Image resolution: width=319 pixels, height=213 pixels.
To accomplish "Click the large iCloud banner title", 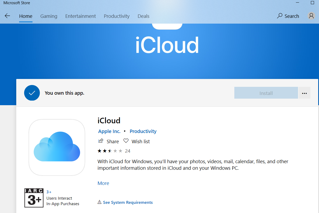I will click(x=167, y=45).
